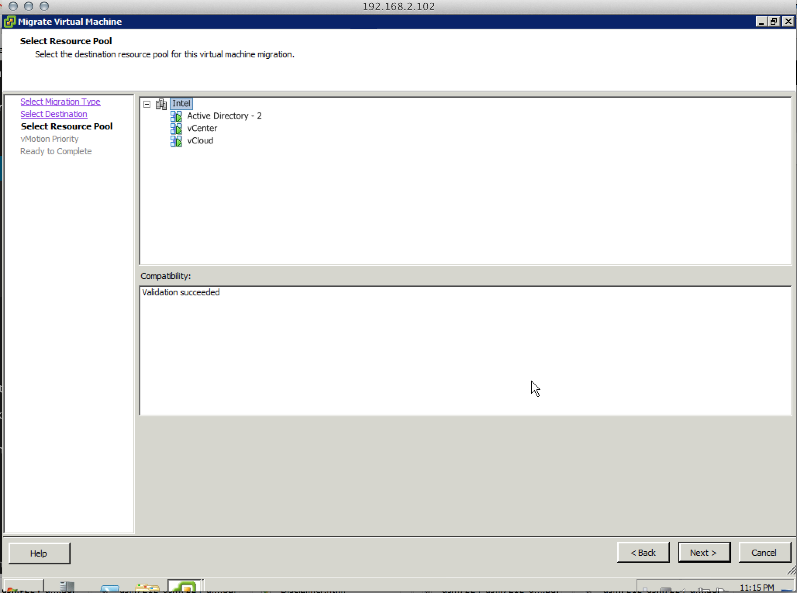Select the Intel cluster icon
Viewport: 797px width, 593px height.
[x=161, y=104]
